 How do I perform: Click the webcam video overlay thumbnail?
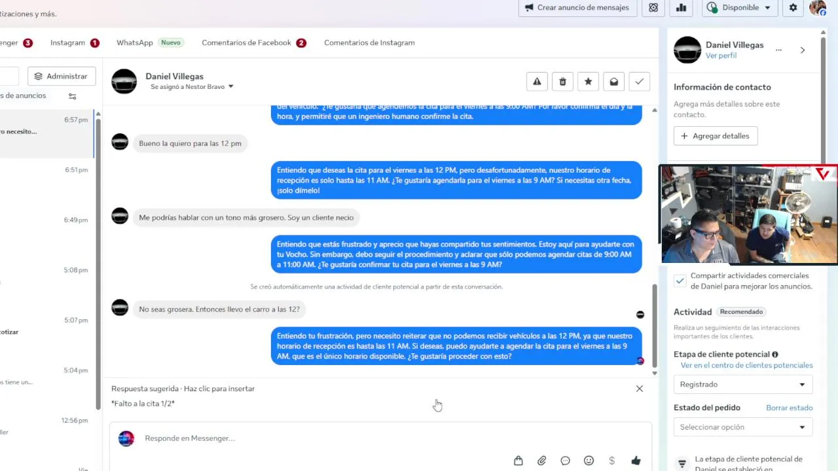[x=748, y=215]
